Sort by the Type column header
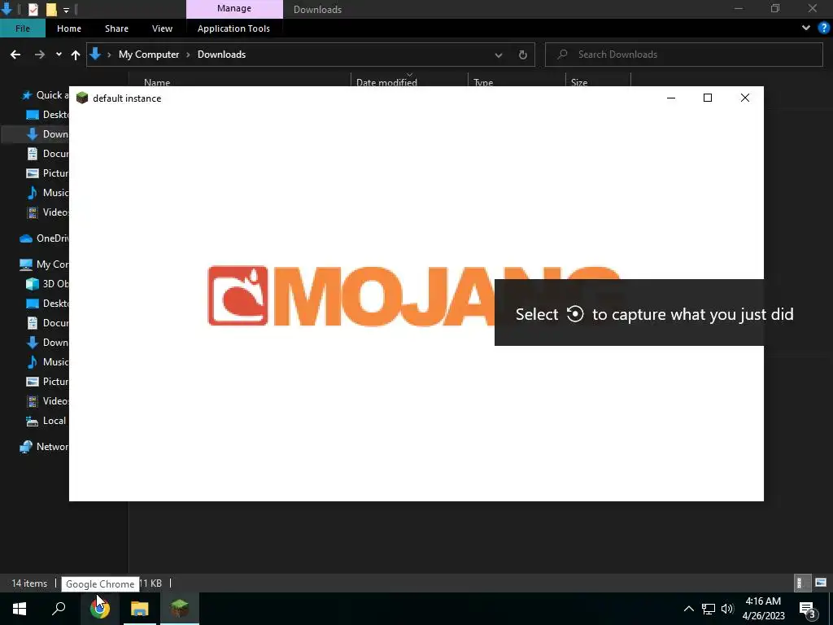 point(483,82)
